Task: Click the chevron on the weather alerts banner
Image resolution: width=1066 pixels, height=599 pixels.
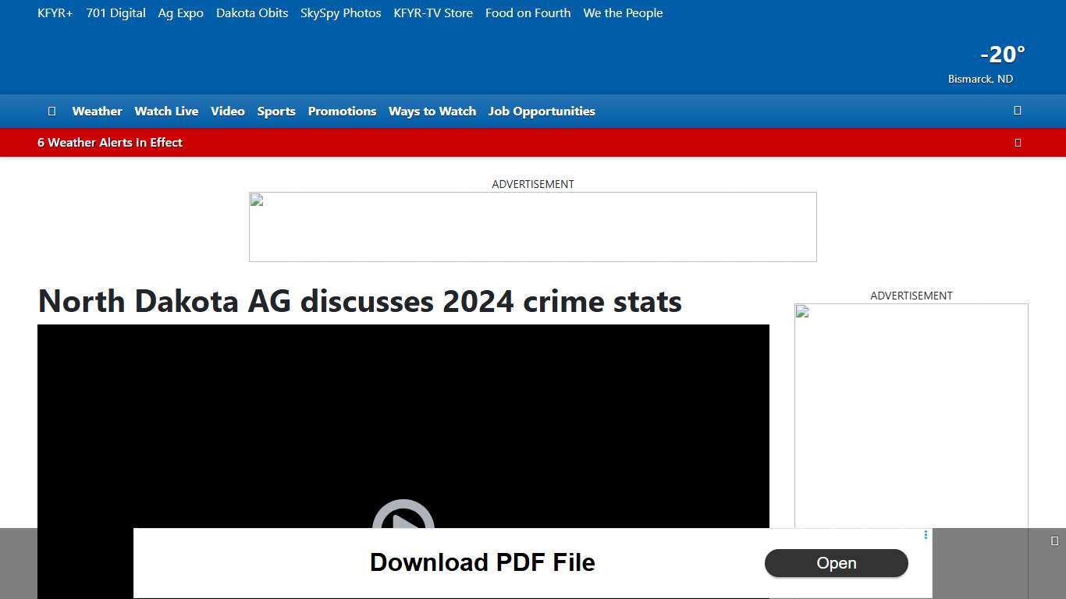Action: [x=1018, y=142]
